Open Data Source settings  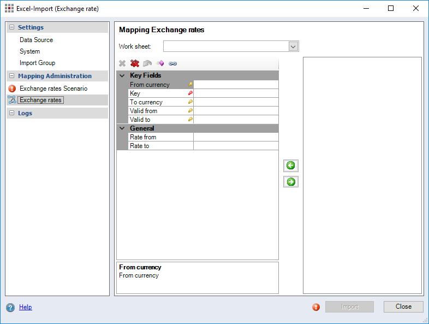coord(36,40)
